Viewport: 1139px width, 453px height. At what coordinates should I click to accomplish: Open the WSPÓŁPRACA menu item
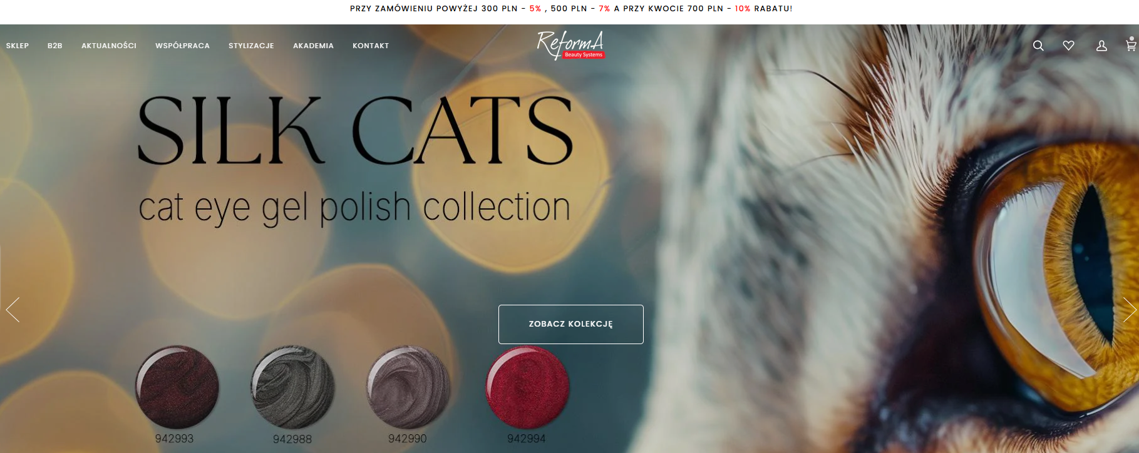(182, 46)
